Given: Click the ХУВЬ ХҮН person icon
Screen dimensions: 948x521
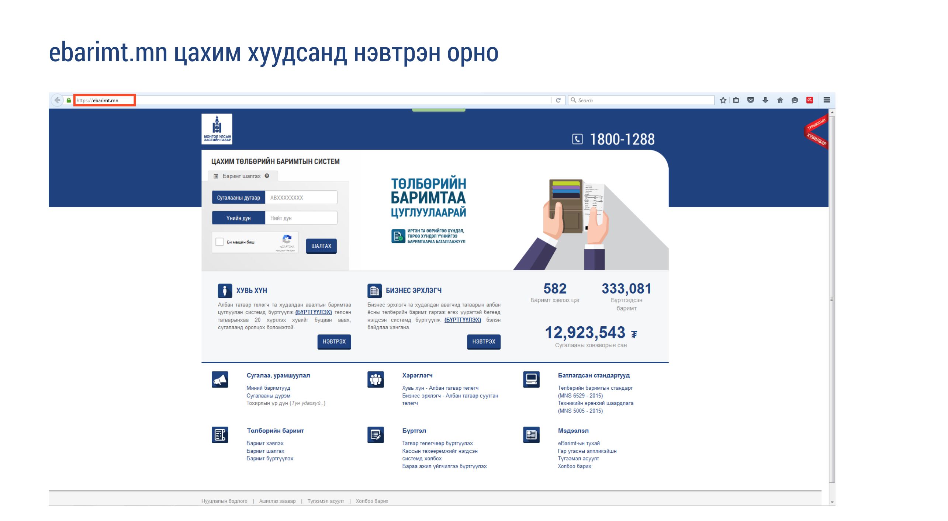Looking at the screenshot, I should (x=225, y=291).
